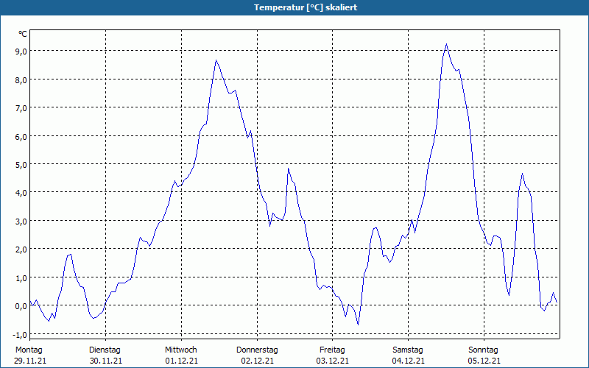This screenshot has width=589, height=368.
Task: Click the date 29.11.21
Action: point(30,361)
